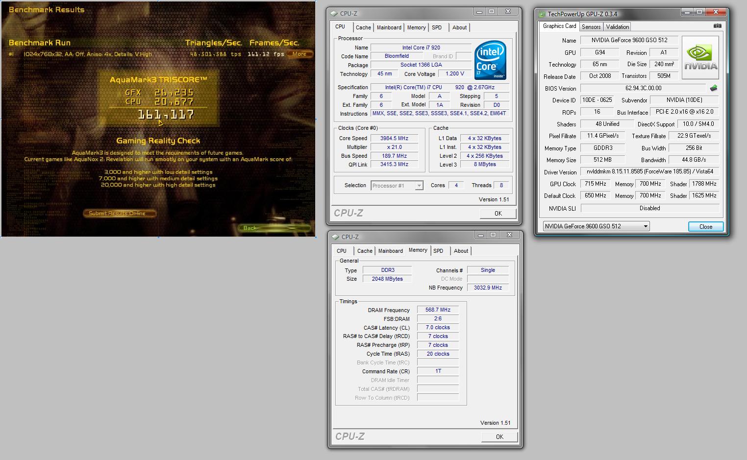The width and height of the screenshot is (747, 460).
Task: Open SPD tab in top CPU-Z window
Action: (437, 27)
